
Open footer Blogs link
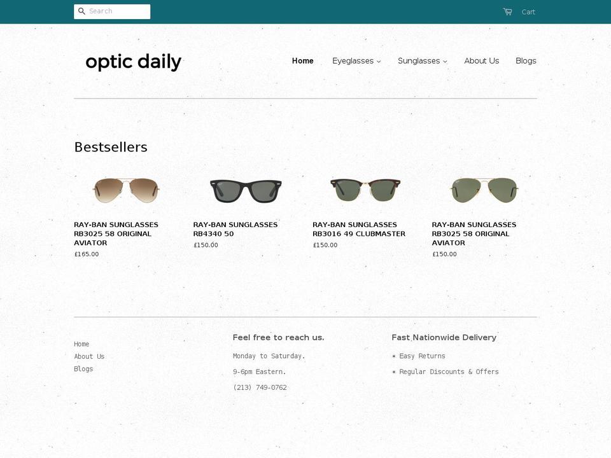pos(83,369)
